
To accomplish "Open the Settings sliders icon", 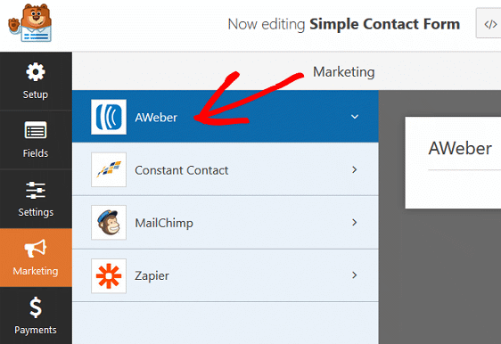I will pyautogui.click(x=36, y=190).
